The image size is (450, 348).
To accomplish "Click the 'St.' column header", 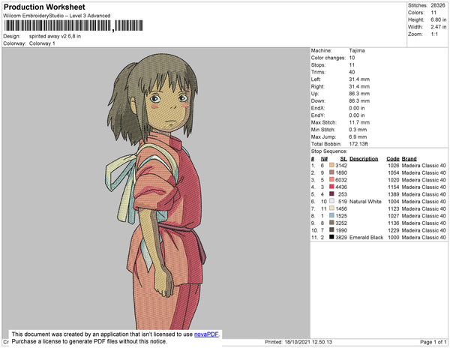I will (343, 159).
